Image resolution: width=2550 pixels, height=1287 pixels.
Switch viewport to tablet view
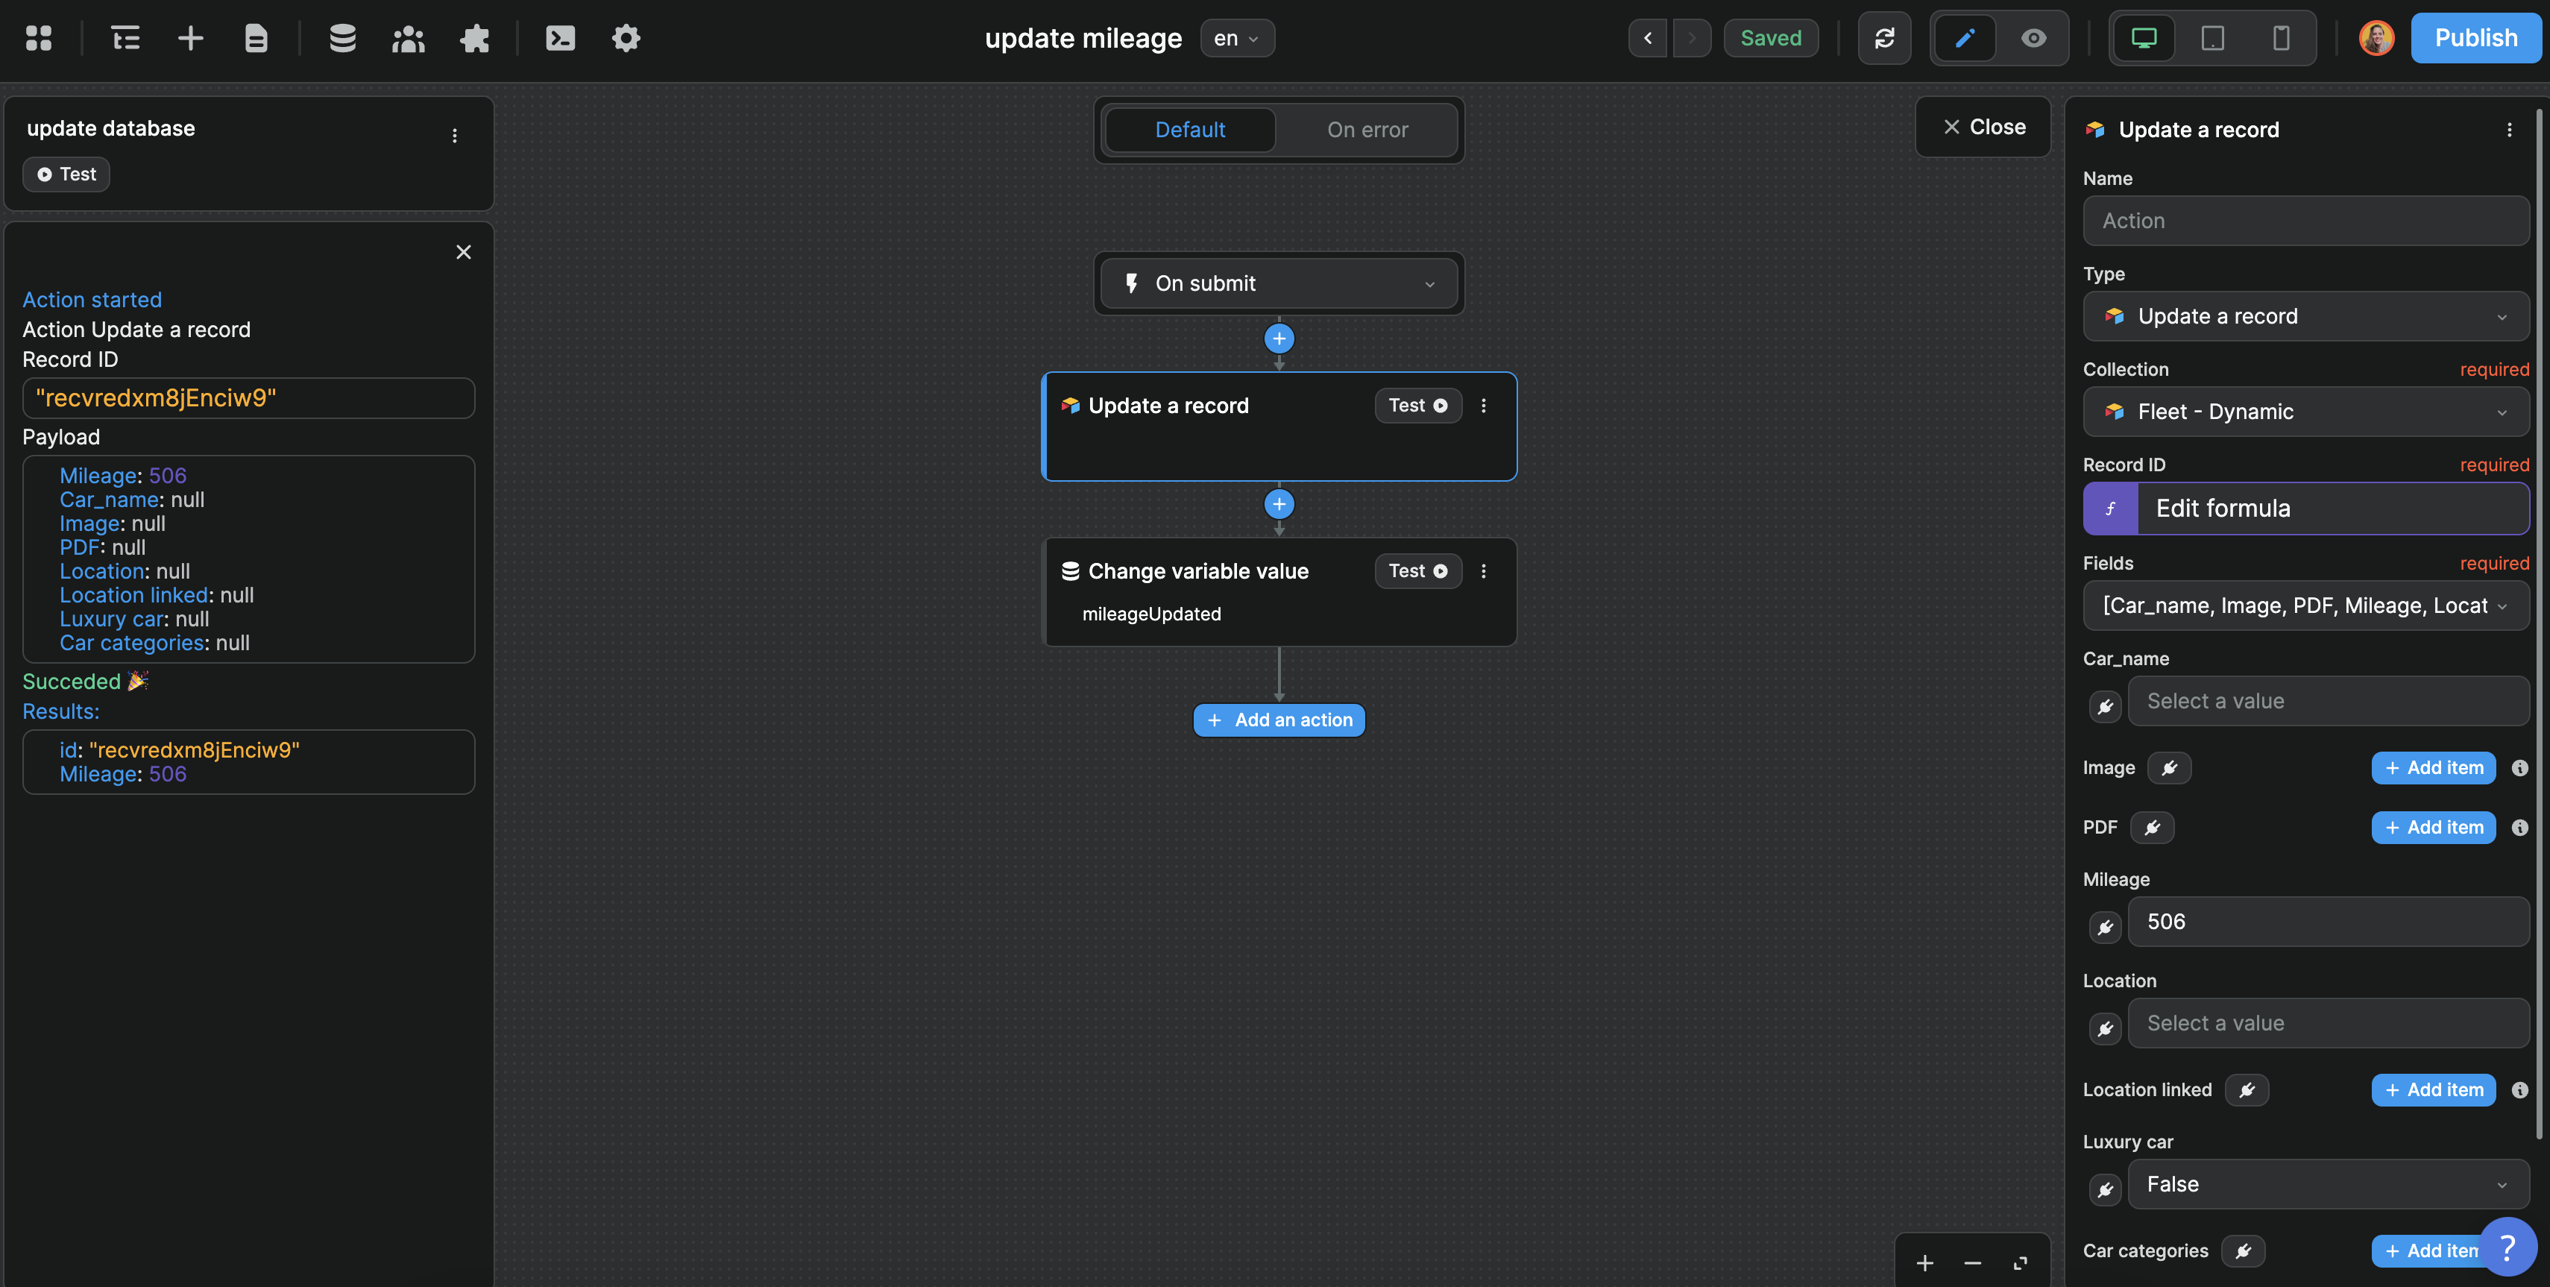click(x=2212, y=37)
